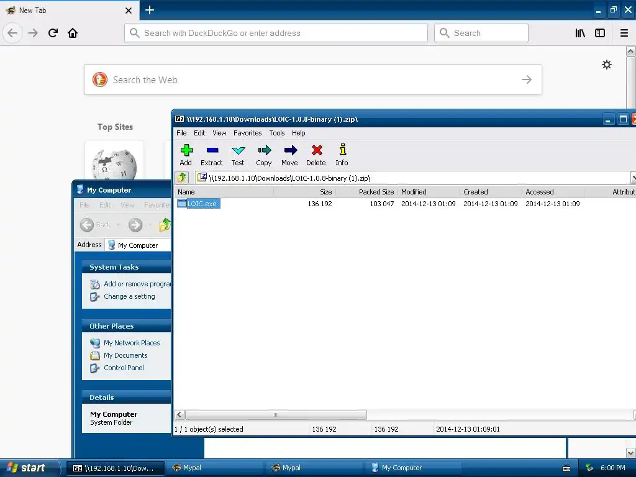Viewport: 636px width, 477px height.
Task: Click the horizontal scrollbar thumb in 7-Zip
Action: click(x=276, y=414)
